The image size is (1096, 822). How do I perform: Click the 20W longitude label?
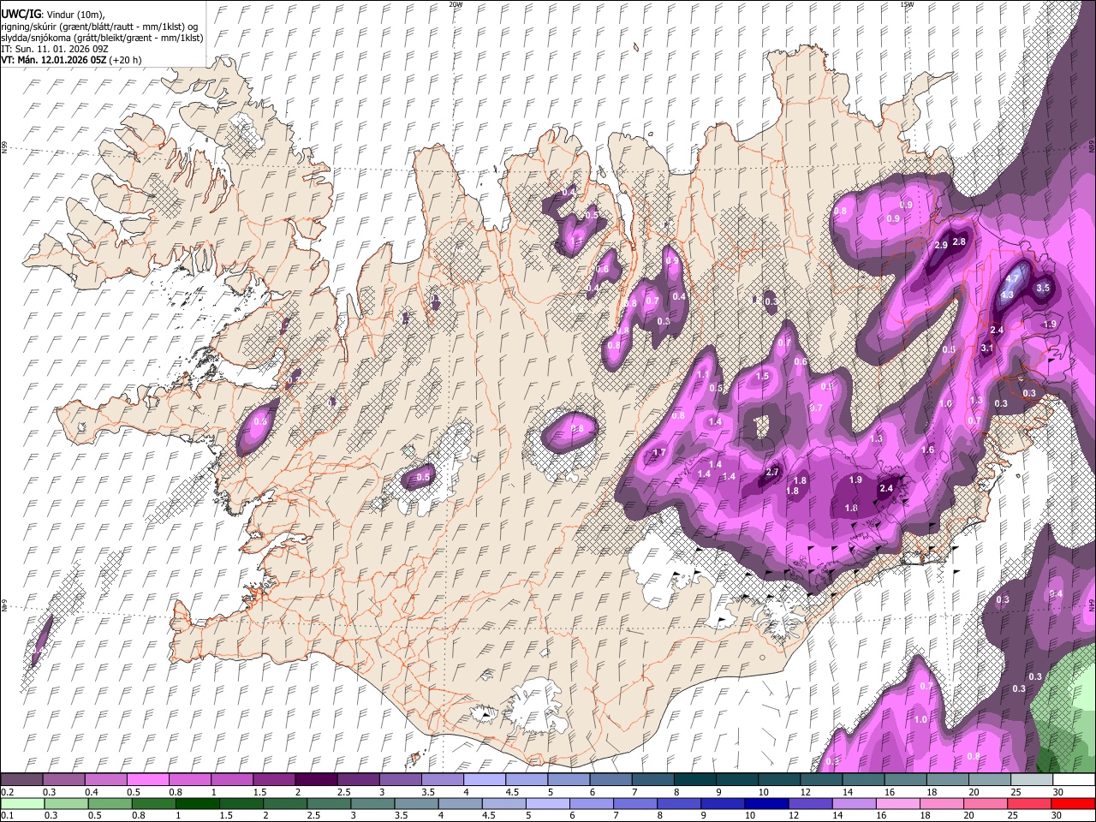click(x=456, y=4)
